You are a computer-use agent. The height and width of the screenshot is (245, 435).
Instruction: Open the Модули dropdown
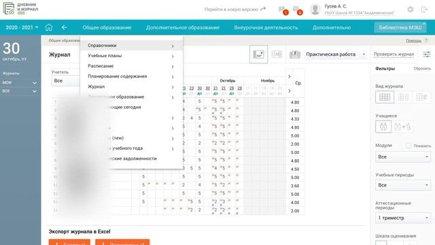coord(403,157)
